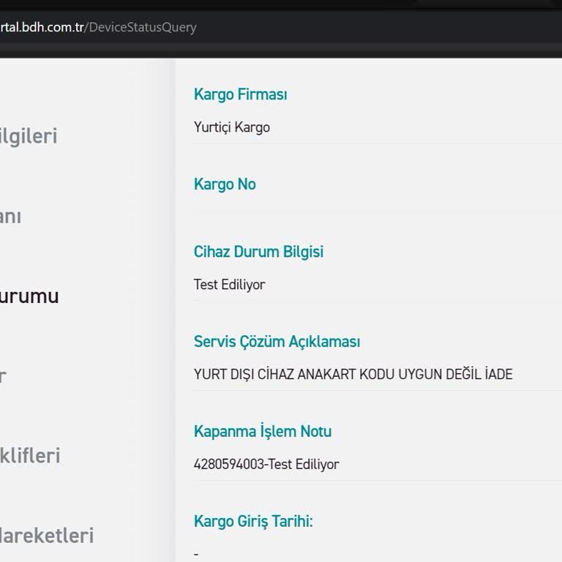Screen dimensions: 562x562
Task: Click the 'Kargo Firması' heading
Action: point(240,94)
